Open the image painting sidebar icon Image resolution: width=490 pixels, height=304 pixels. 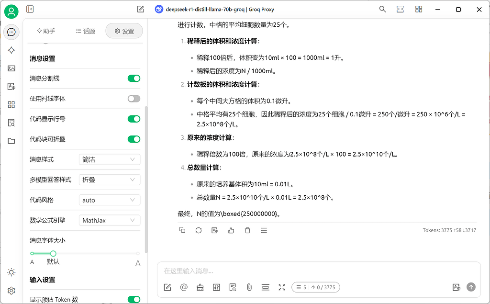coord(11,68)
